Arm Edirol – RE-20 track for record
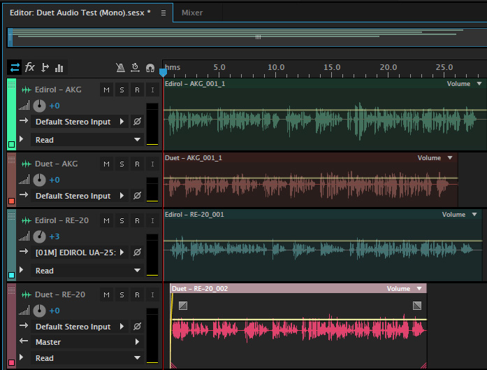The width and height of the screenshot is (487, 370). point(137,220)
